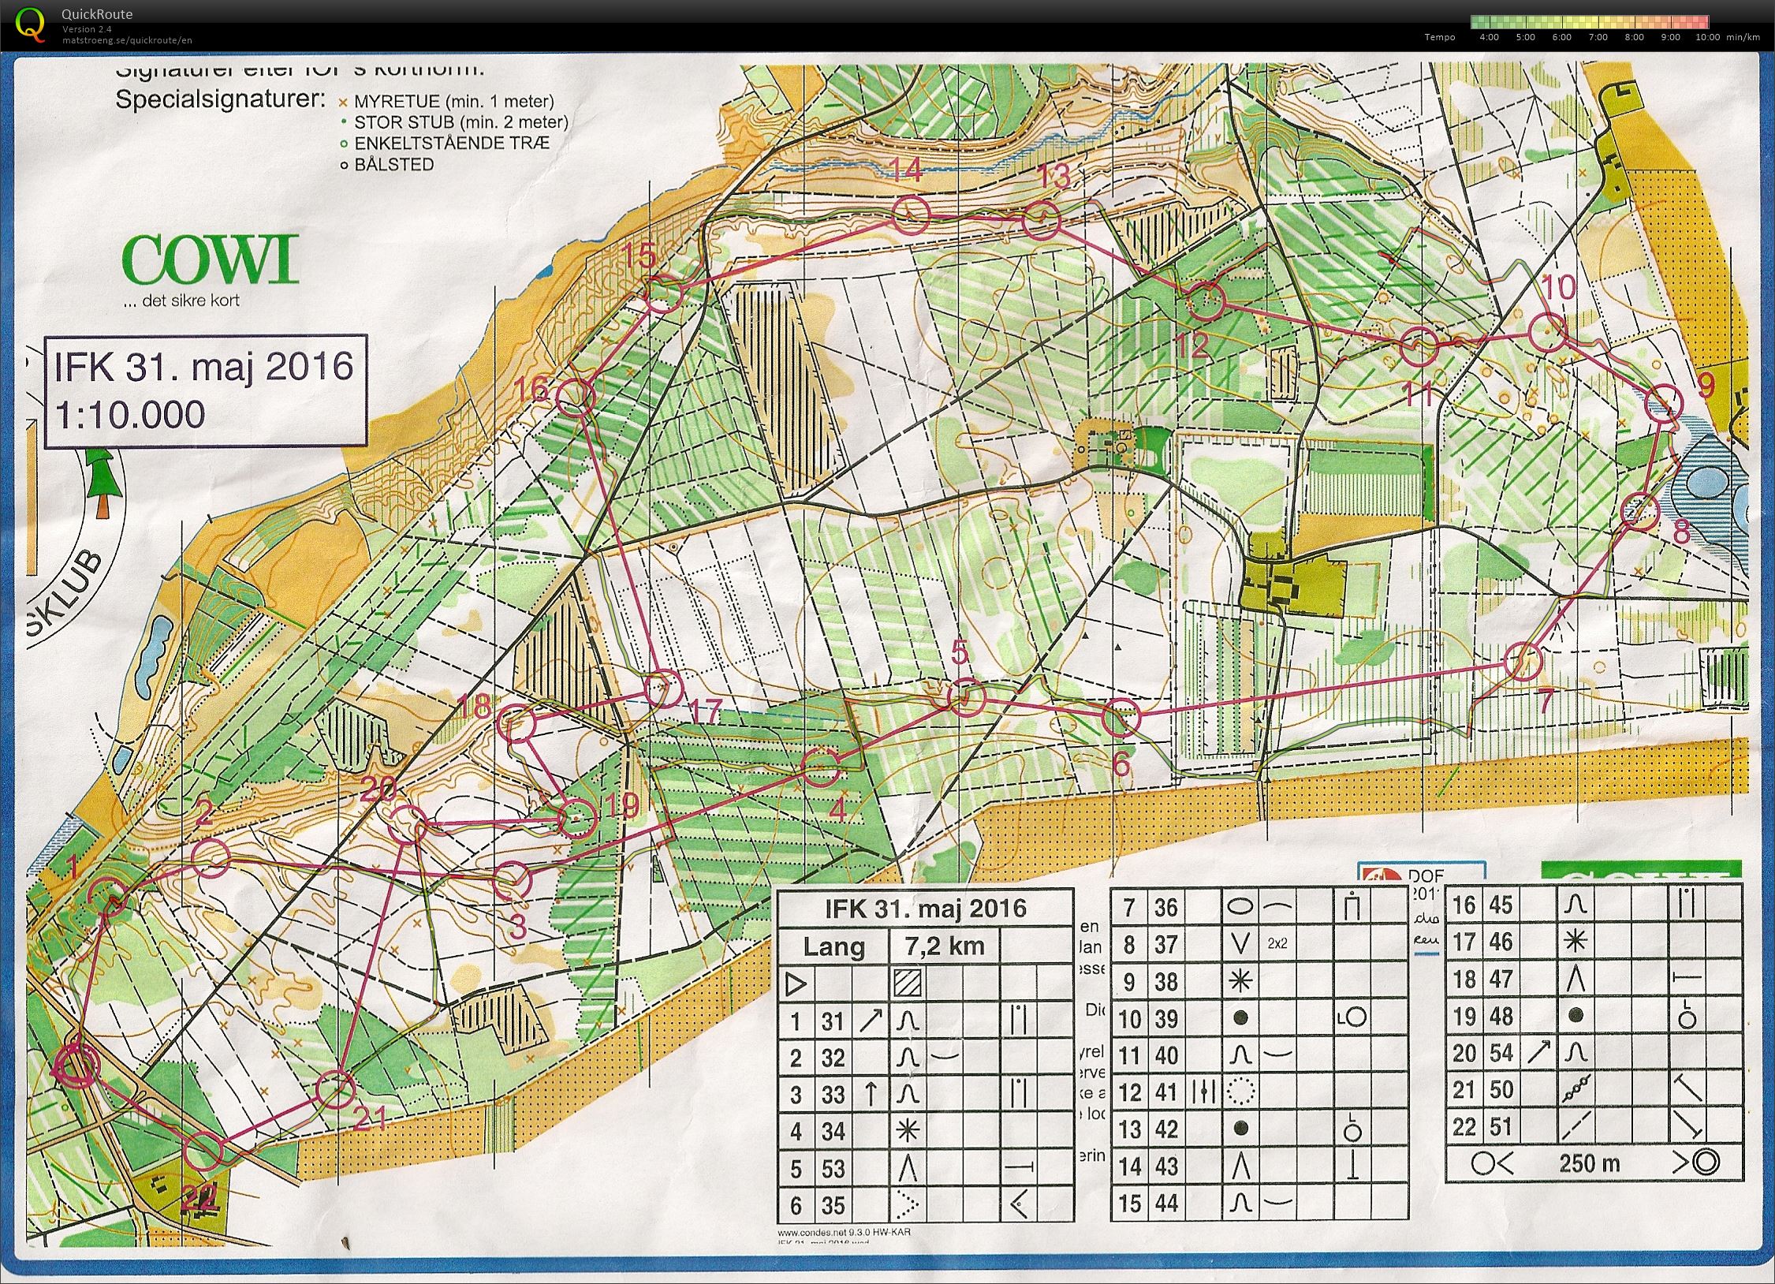Viewport: 1775px width, 1284px height.
Task: Select control circle 7 on the map
Action: click(1523, 661)
